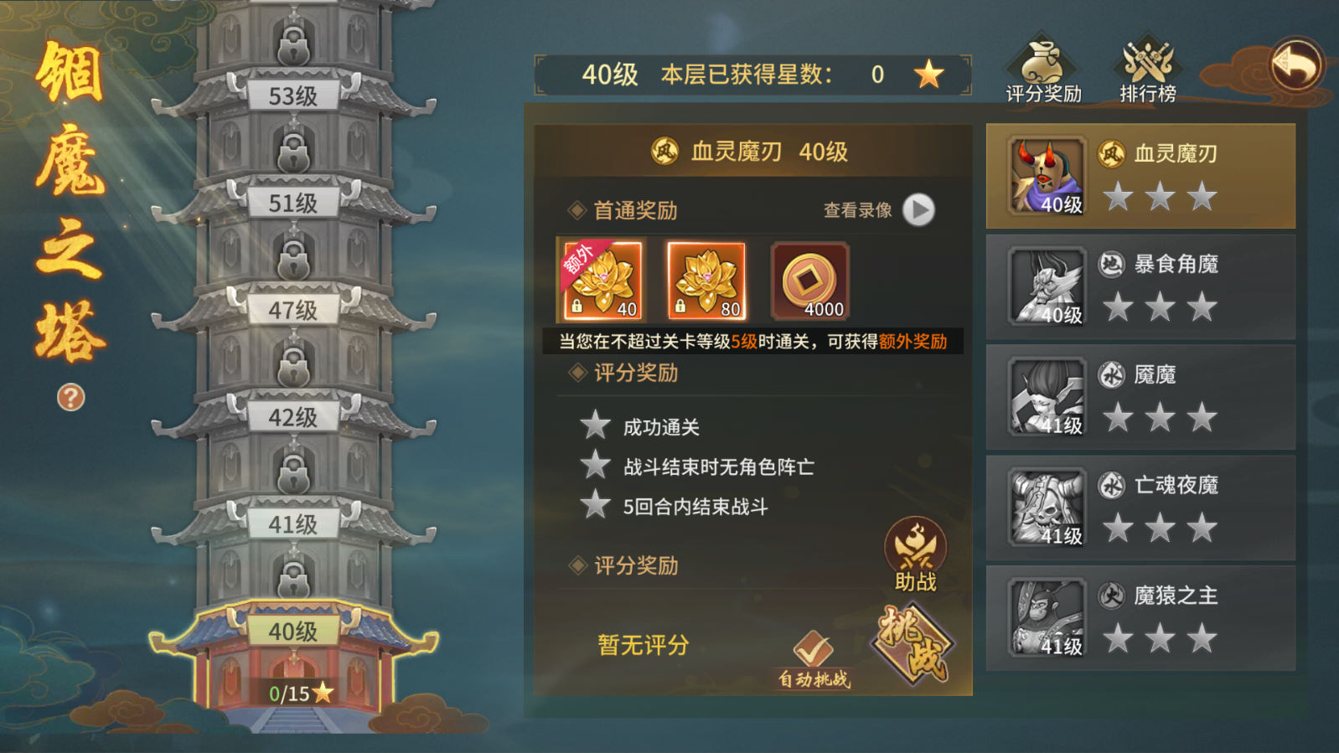
Task: Open the 评分奖励 pouch icon at top
Action: coord(1043,70)
